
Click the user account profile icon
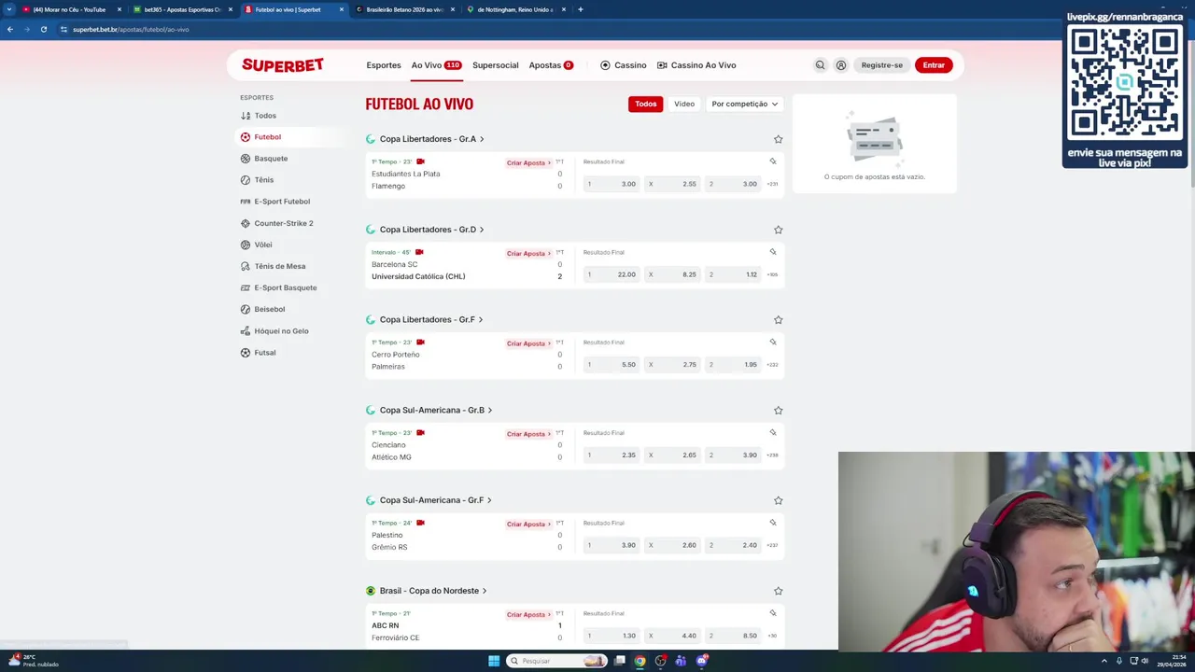(x=841, y=65)
